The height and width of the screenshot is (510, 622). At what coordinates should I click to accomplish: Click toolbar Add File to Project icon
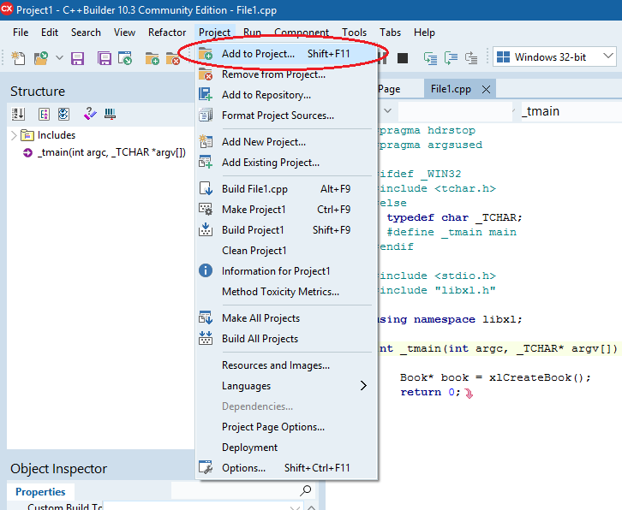click(x=152, y=58)
